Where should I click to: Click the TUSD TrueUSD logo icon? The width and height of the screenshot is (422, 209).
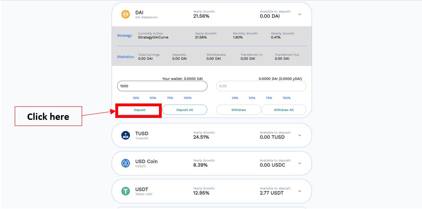coord(125,135)
